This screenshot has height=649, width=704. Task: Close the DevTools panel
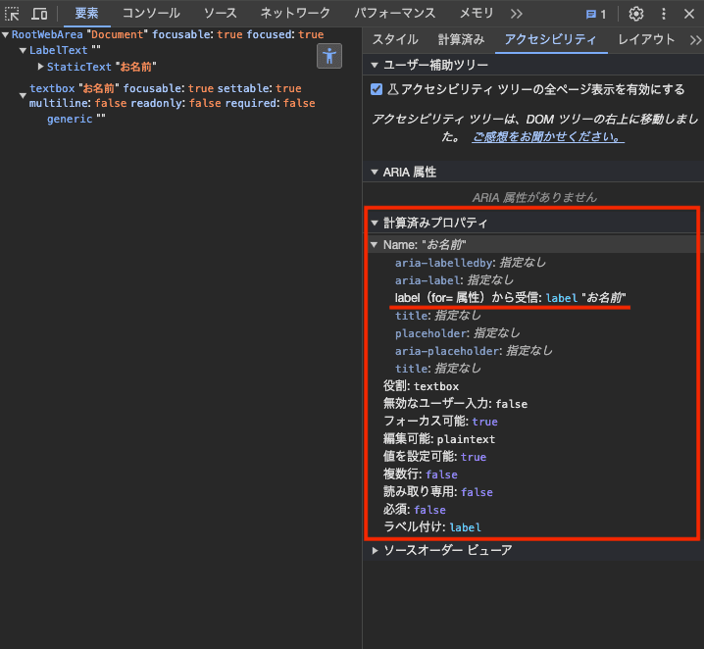coord(688,14)
